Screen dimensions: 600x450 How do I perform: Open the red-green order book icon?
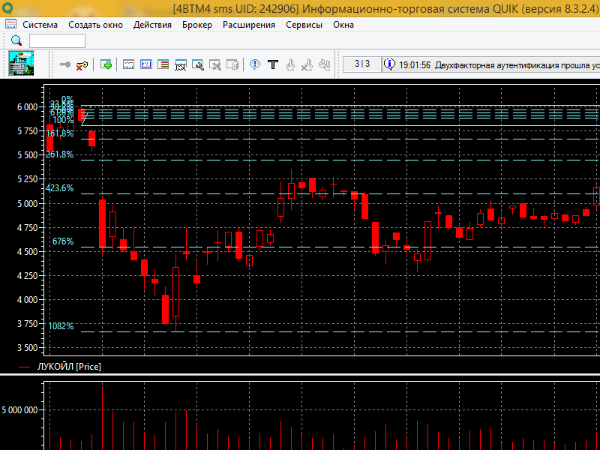point(163,64)
